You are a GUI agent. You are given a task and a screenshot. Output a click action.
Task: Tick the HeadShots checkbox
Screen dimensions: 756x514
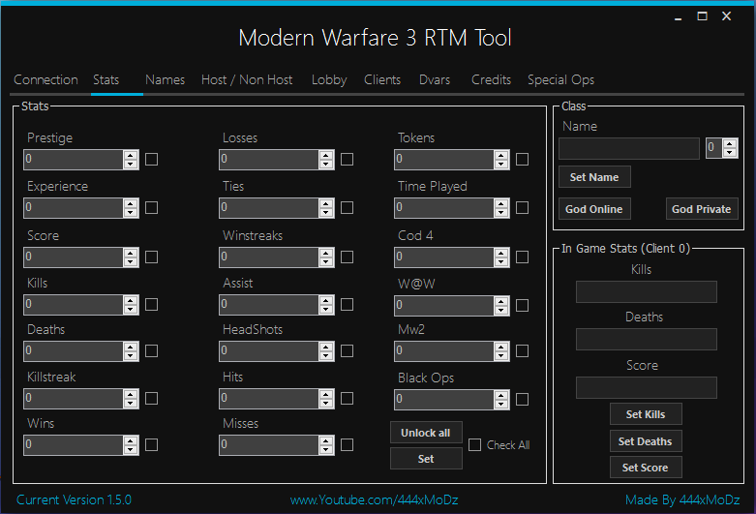coord(347,351)
